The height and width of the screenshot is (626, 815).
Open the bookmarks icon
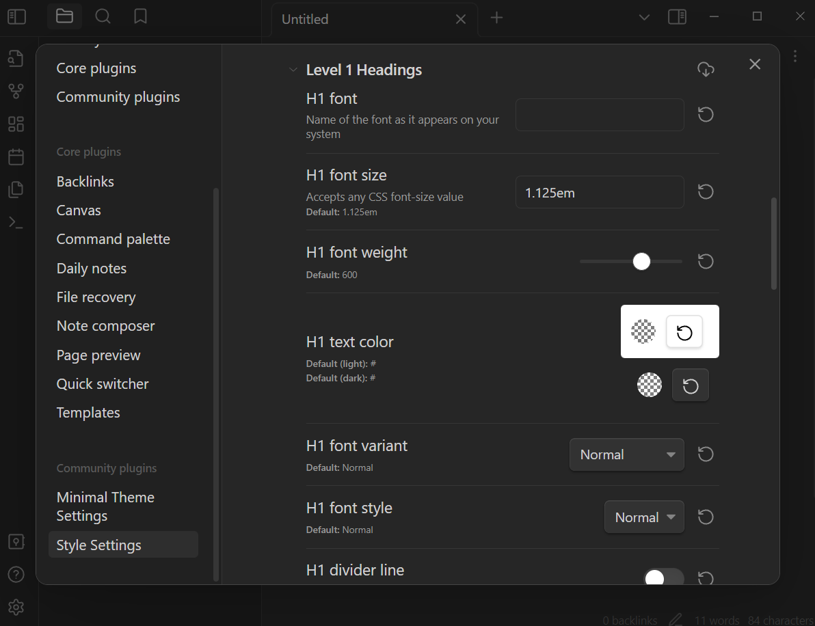[140, 16]
